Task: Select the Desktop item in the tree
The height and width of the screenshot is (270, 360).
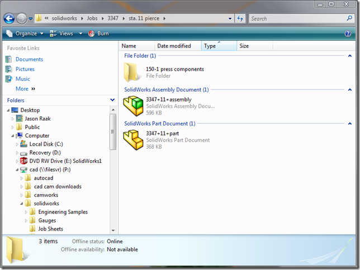Action: [x=30, y=110]
